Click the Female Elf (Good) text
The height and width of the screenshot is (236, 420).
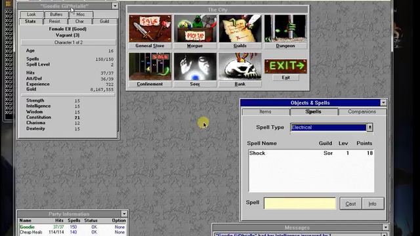[68, 29]
